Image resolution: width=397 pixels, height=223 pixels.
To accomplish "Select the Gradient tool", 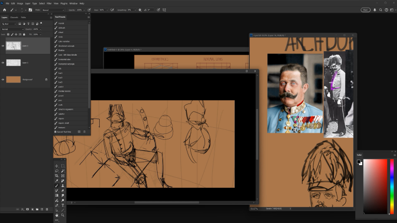I will coord(57,195).
